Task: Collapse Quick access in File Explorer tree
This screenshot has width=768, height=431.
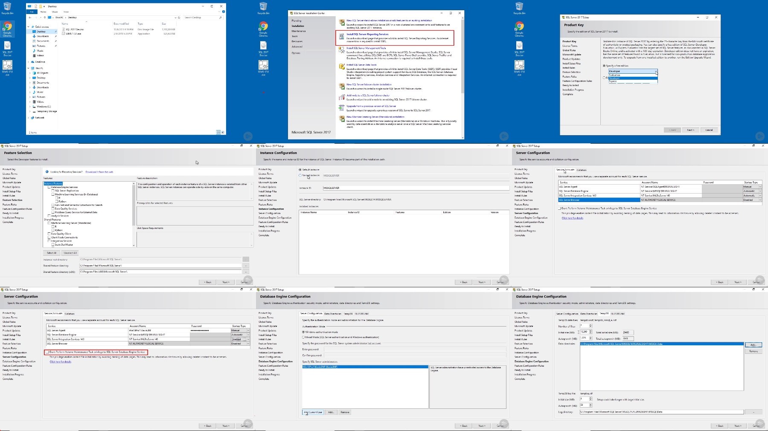Action: coord(29,26)
